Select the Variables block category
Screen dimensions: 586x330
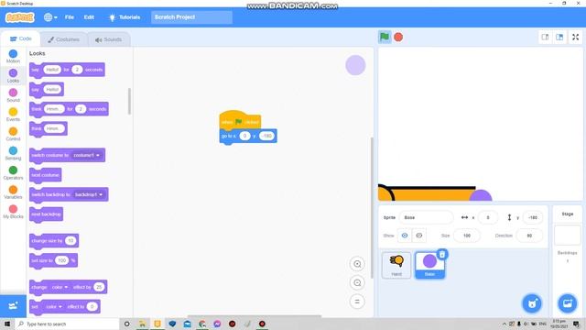tap(13, 192)
